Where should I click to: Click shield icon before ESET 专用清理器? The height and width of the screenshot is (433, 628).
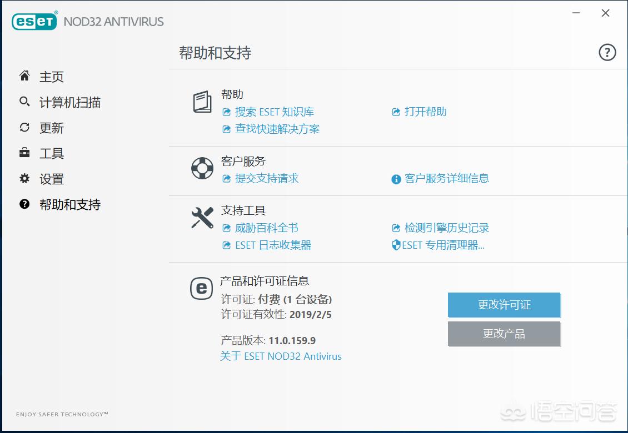(x=396, y=245)
